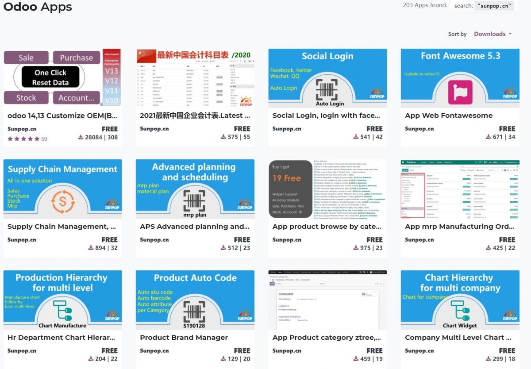This screenshot has width=531, height=369.
Task: Click the download icon beside 575 | 55
Action: (x=223, y=137)
